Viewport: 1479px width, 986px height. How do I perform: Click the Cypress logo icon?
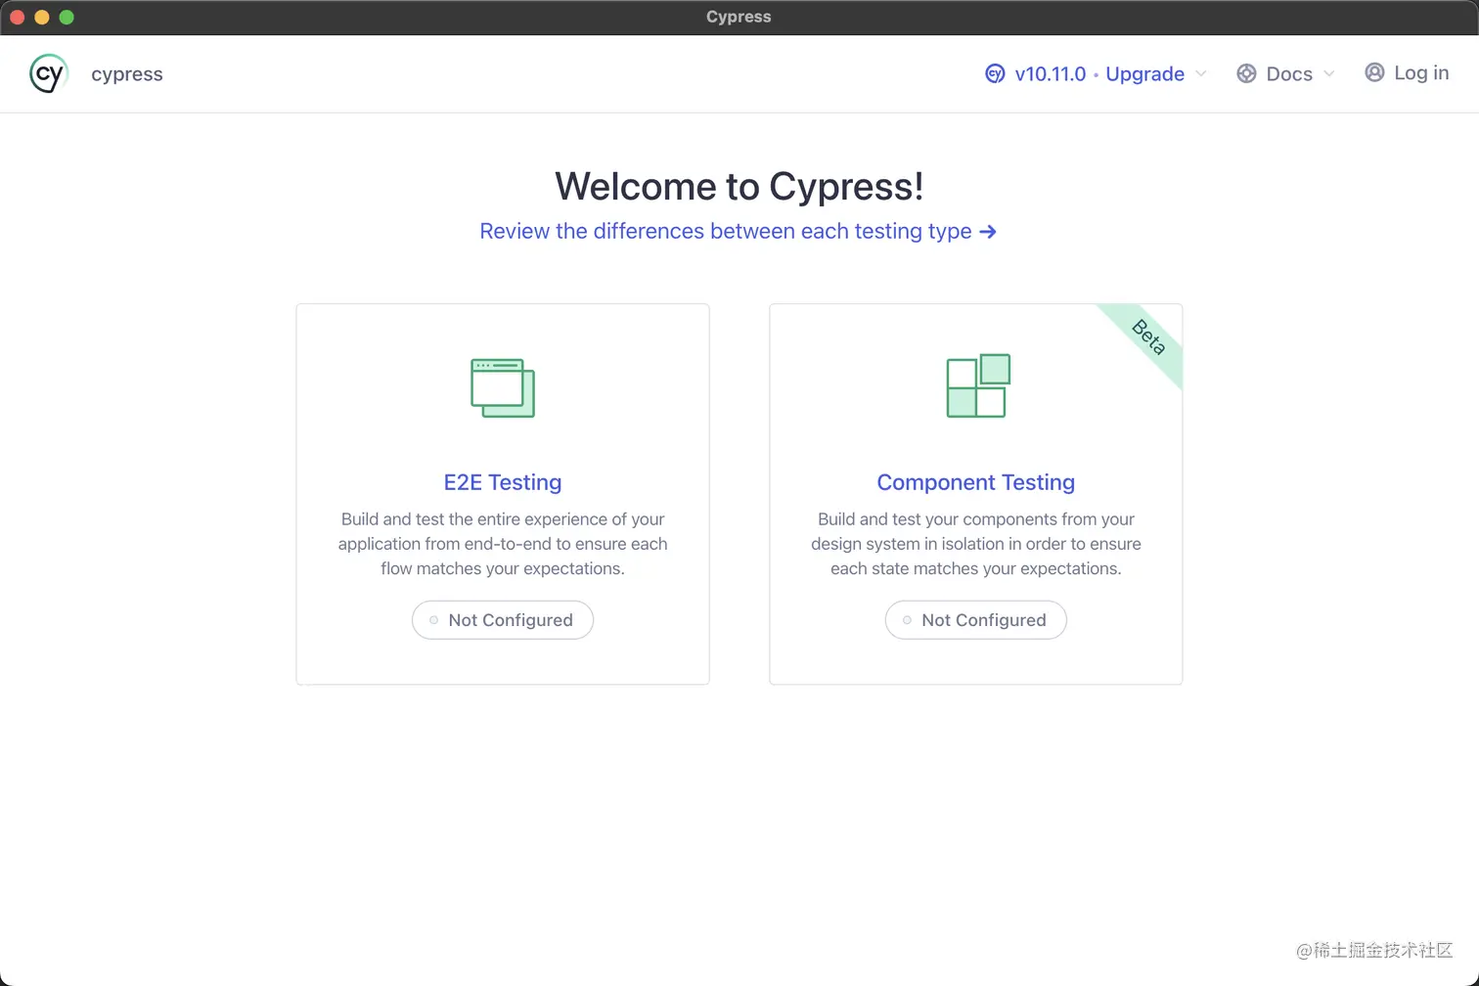pyautogui.click(x=48, y=73)
